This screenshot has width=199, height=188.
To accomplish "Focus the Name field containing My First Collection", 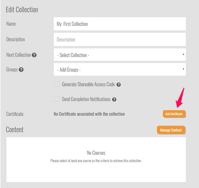I will point(120,24).
